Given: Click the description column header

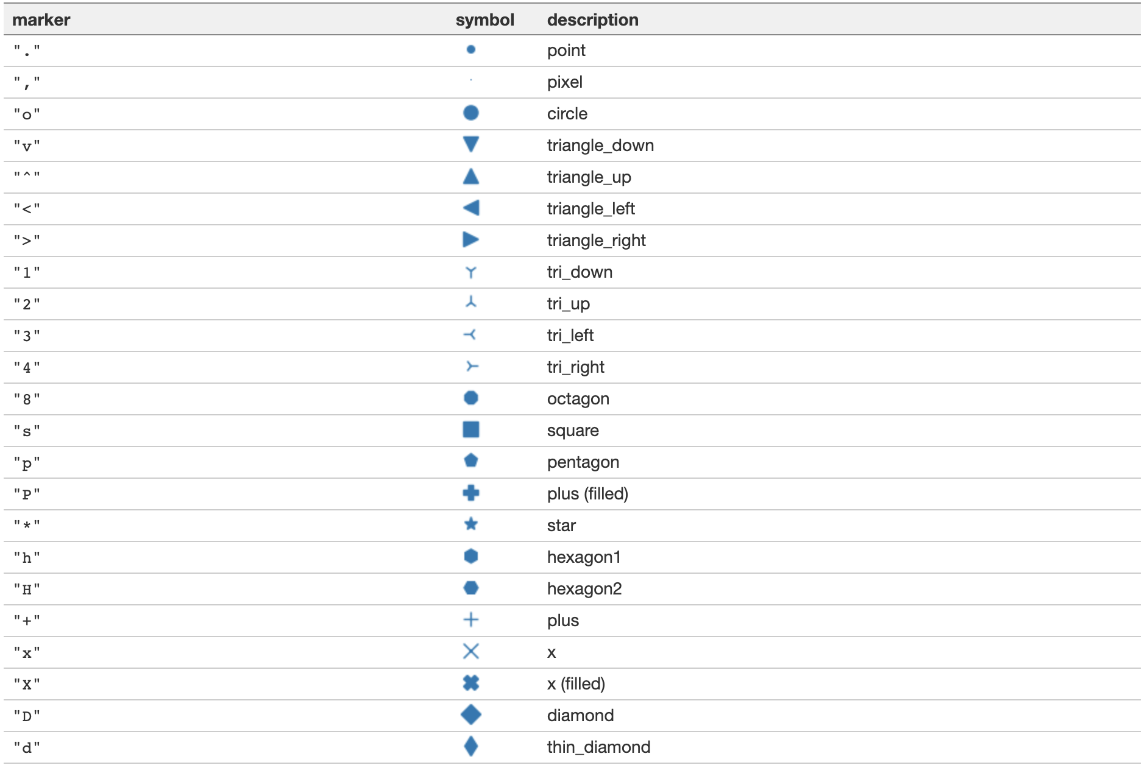Looking at the screenshot, I should (x=593, y=19).
